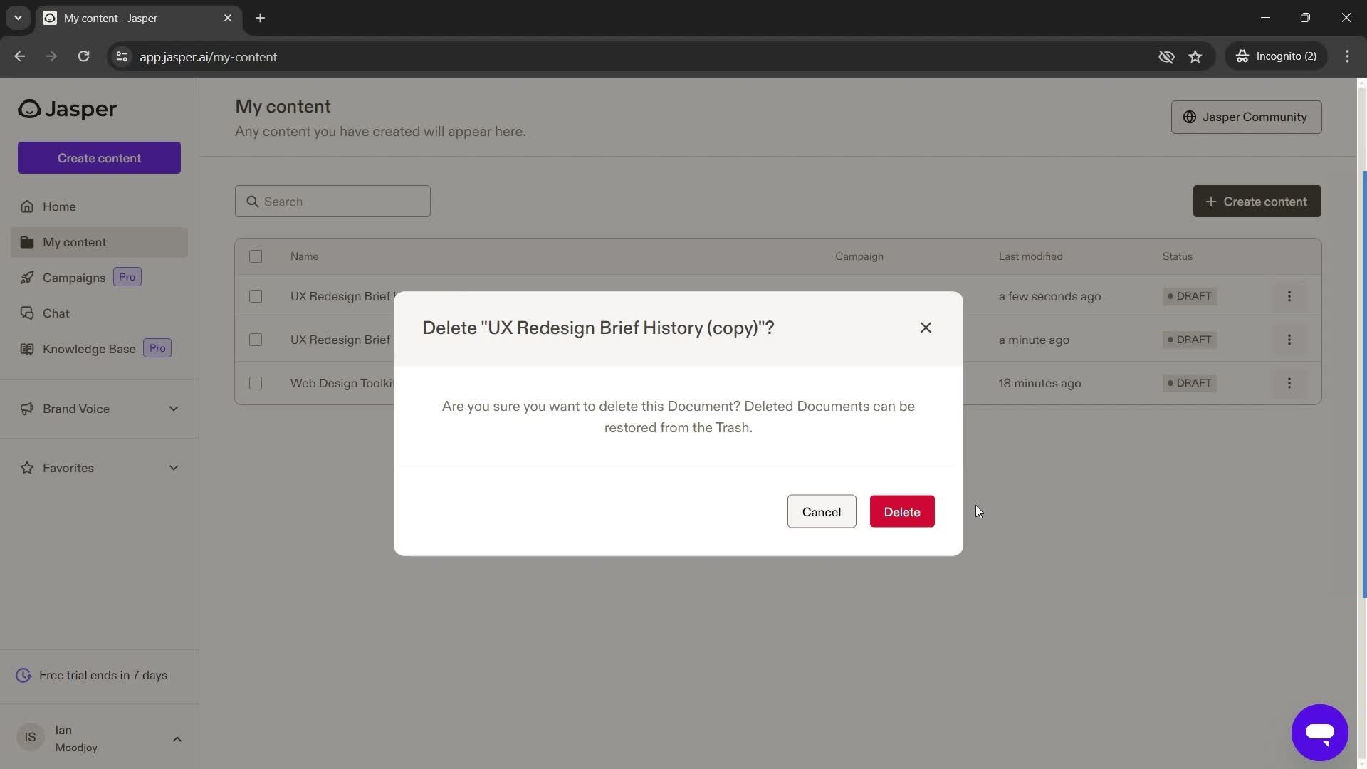The height and width of the screenshot is (769, 1367).
Task: Navigate to Knowledge Base
Action: click(89, 350)
